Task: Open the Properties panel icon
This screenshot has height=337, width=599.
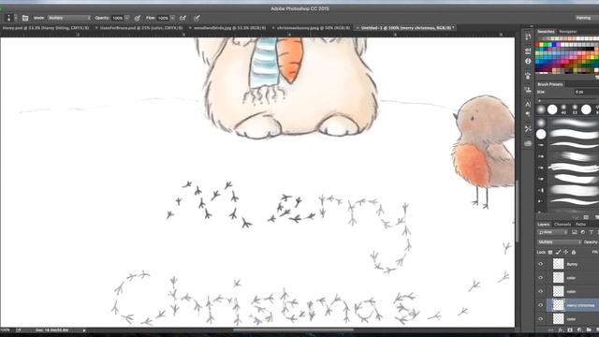Action: pyautogui.click(x=528, y=51)
